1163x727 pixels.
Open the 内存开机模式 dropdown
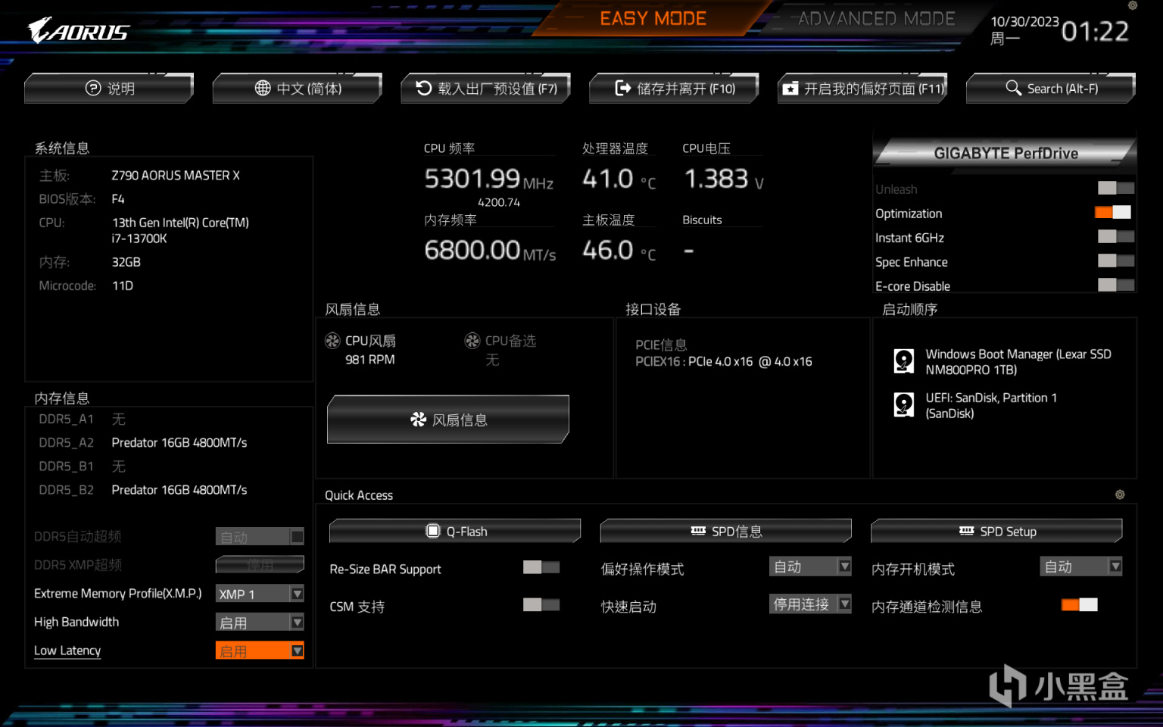(1081, 566)
